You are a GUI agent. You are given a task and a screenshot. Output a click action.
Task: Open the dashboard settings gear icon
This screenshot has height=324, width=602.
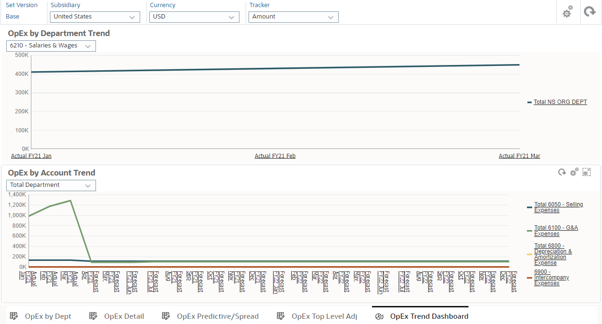pyautogui.click(x=567, y=12)
